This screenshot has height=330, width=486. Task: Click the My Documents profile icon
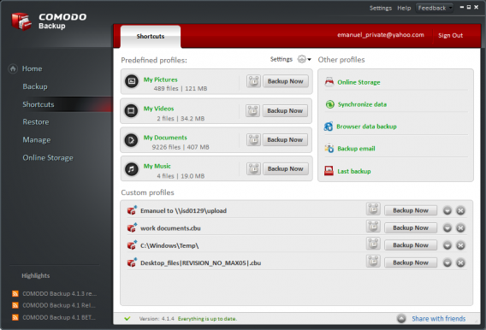[132, 140]
